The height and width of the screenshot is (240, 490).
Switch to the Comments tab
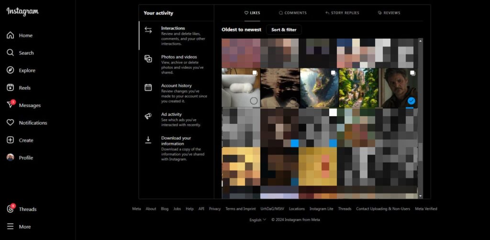click(292, 13)
